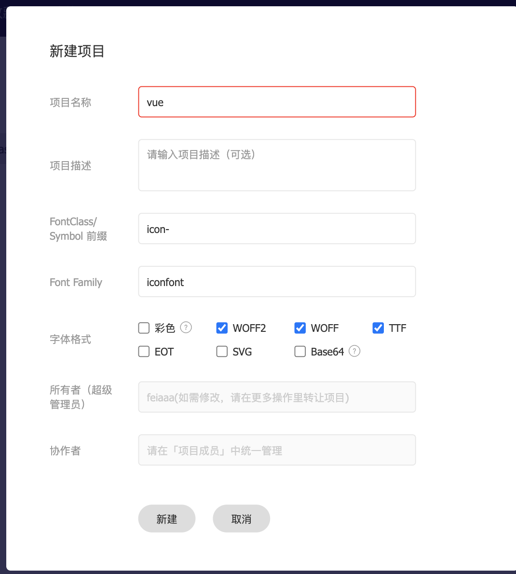Click 新建 to create the project
516x574 pixels.
pos(167,519)
